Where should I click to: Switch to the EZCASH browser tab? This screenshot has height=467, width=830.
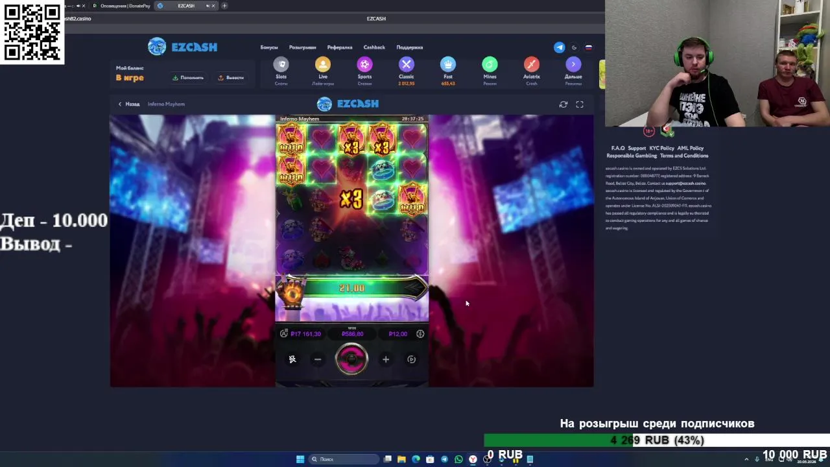pos(185,6)
